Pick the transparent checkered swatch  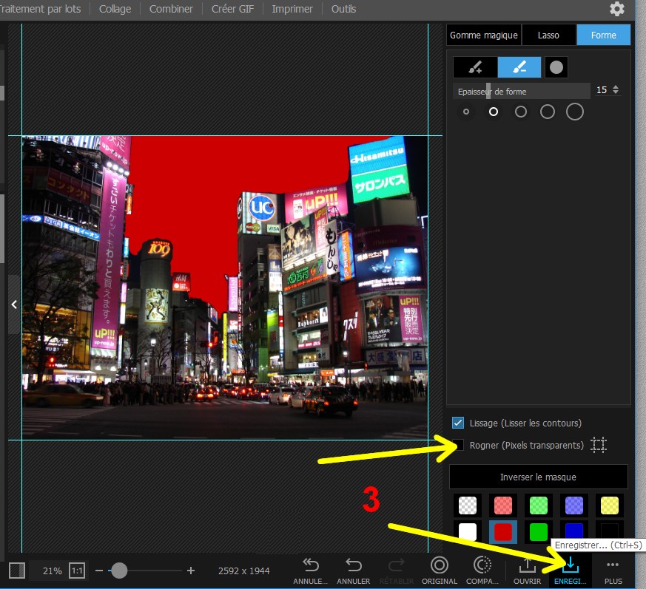pos(467,505)
